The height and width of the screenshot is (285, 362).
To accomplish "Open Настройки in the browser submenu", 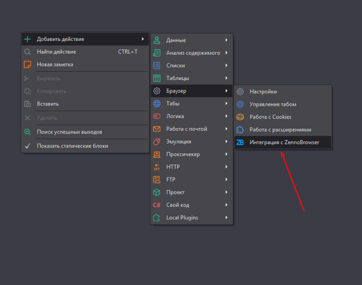I will click(263, 92).
